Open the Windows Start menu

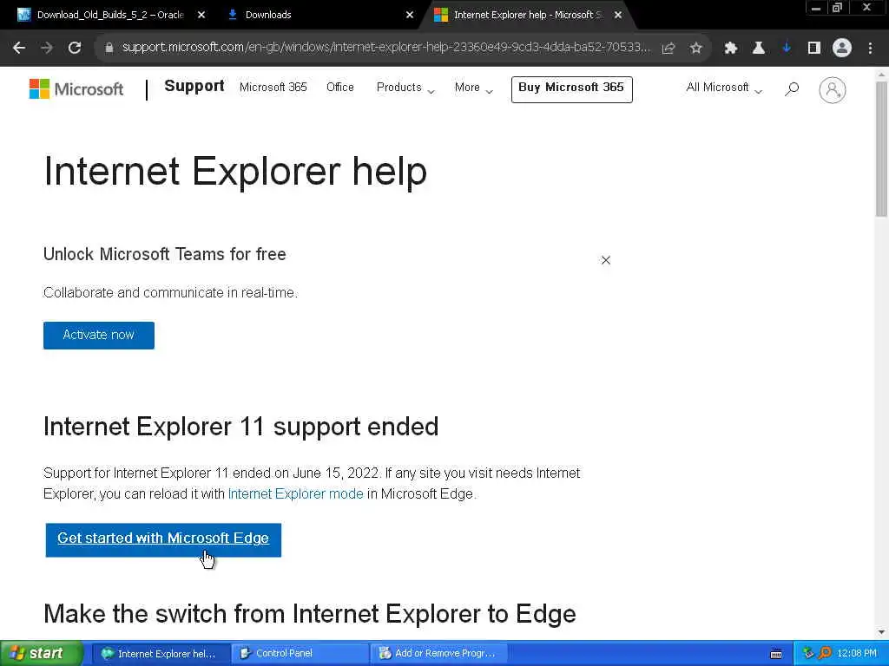click(40, 653)
